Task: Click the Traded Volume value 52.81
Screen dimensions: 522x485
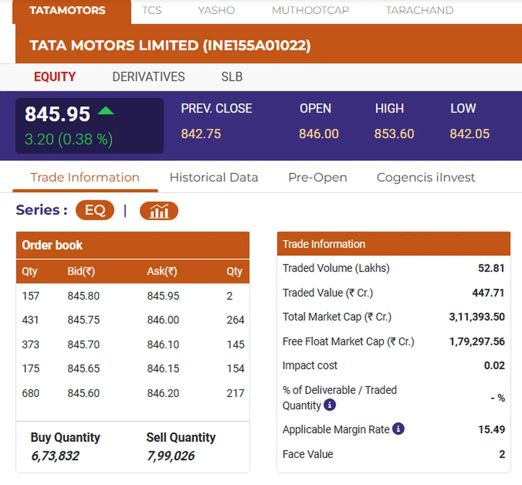Action: 492,268
